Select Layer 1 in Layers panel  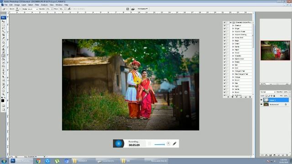click(x=276, y=100)
